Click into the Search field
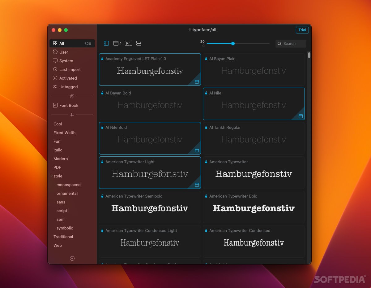The image size is (371, 288). (x=291, y=44)
